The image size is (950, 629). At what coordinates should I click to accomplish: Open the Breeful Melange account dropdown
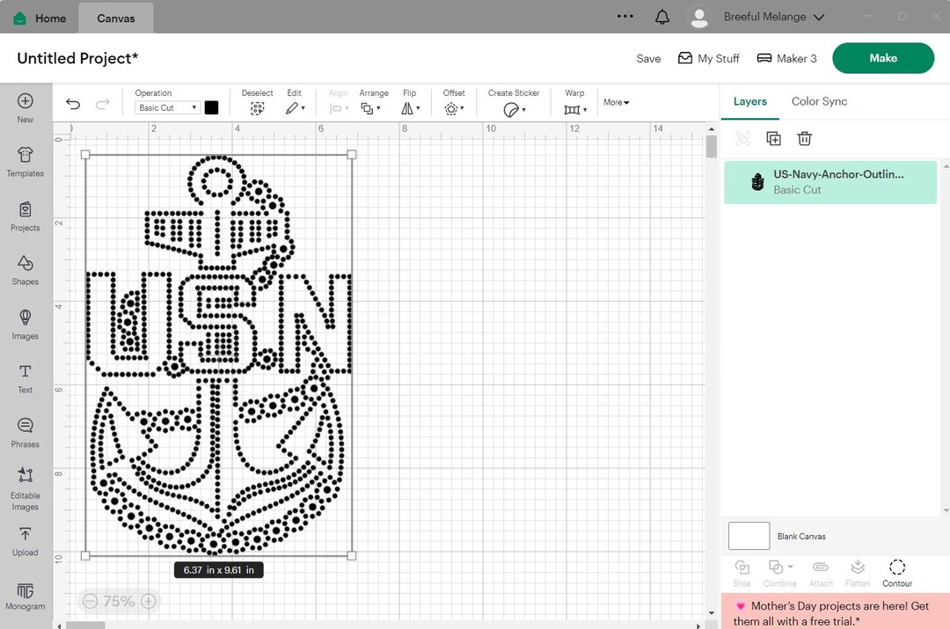pyautogui.click(x=772, y=16)
